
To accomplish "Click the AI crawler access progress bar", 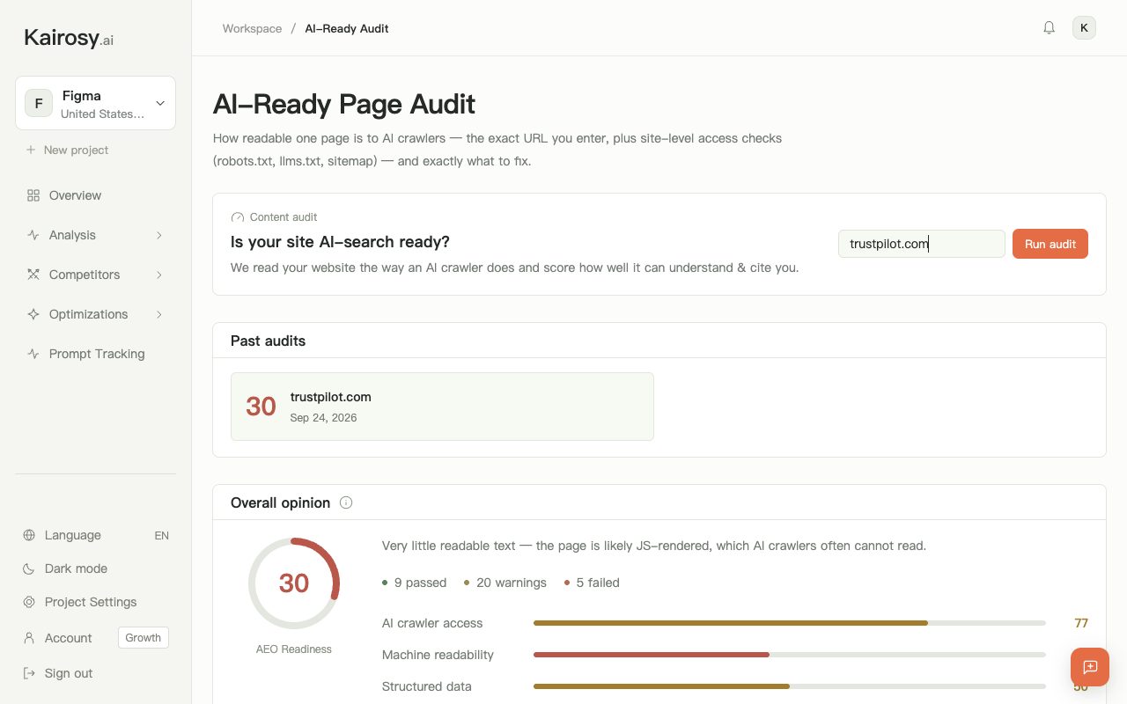I will click(789, 623).
